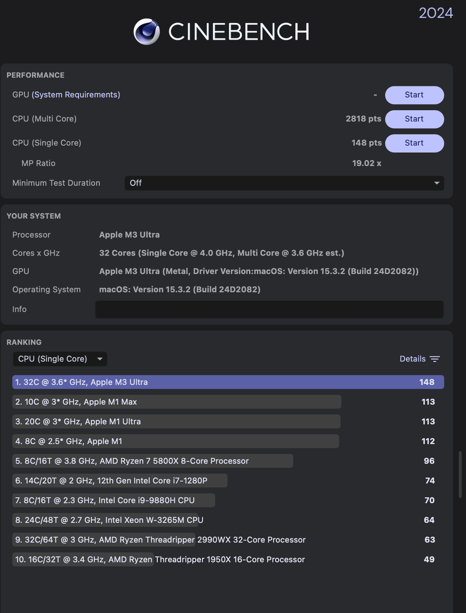
Task: Select the Intel Xeon W-3265M row
Action: click(x=228, y=520)
